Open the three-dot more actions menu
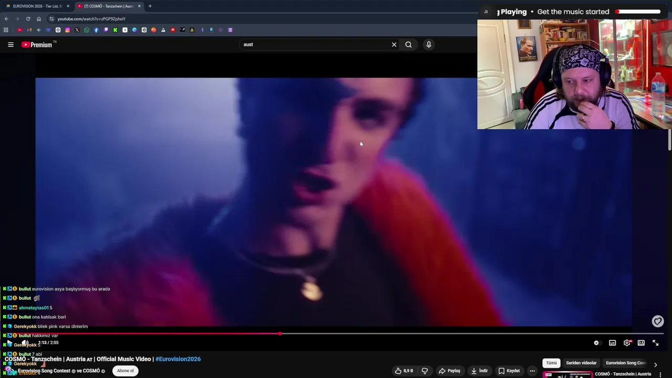The height and width of the screenshot is (378, 672). (532, 371)
